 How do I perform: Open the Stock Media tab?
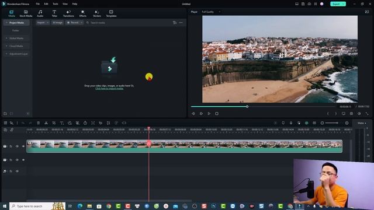click(x=26, y=13)
